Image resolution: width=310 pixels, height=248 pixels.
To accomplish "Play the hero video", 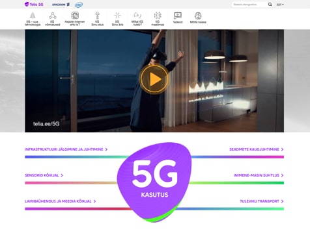I will point(154,79).
